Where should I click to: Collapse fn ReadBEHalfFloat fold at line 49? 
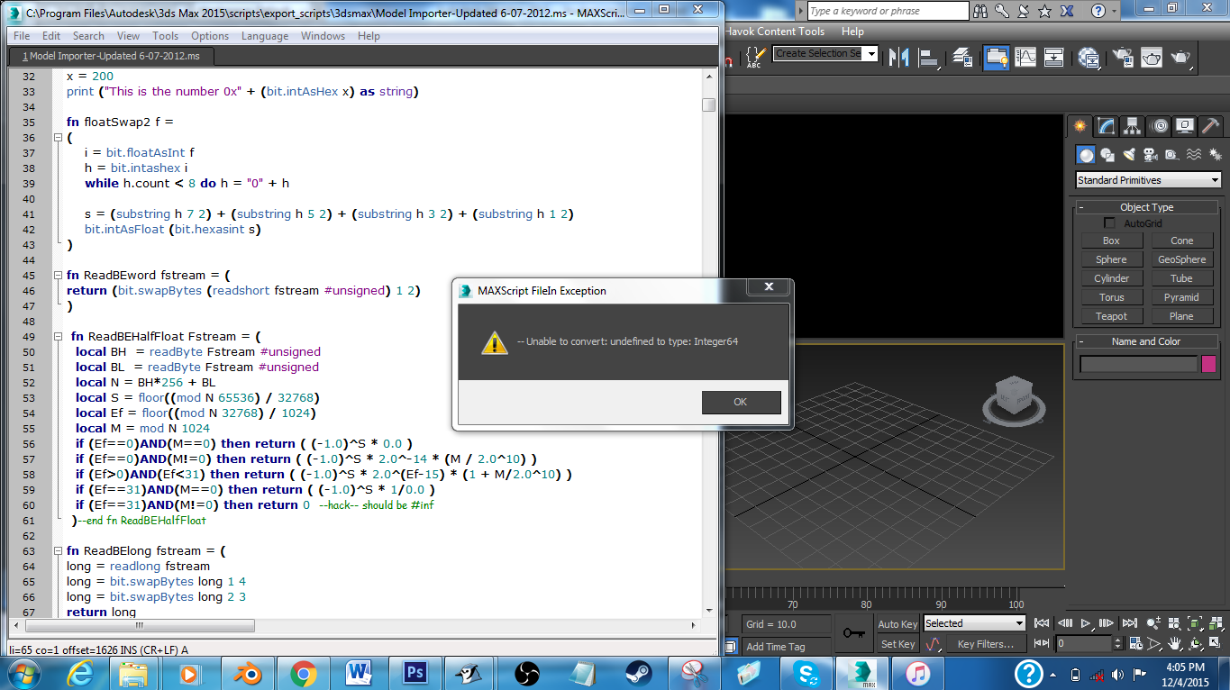[x=58, y=336]
